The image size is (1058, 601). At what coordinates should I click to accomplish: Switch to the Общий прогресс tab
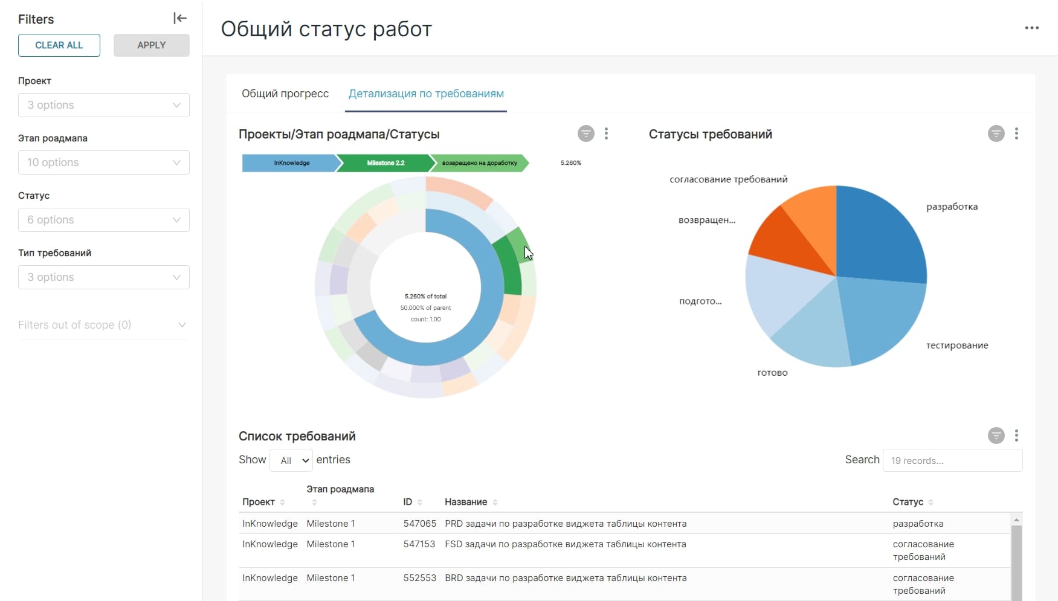point(285,94)
